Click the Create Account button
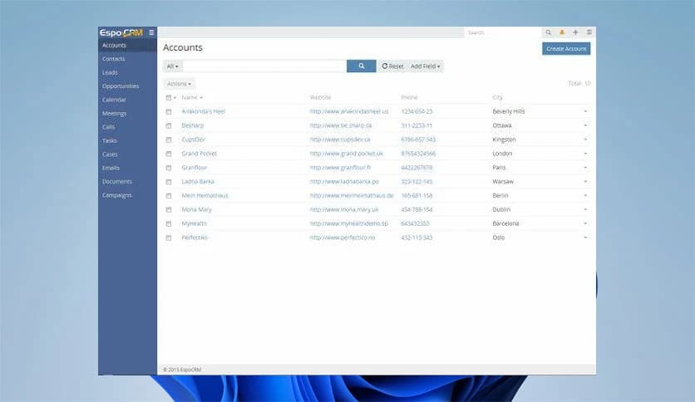The width and height of the screenshot is (695, 402). coord(566,49)
